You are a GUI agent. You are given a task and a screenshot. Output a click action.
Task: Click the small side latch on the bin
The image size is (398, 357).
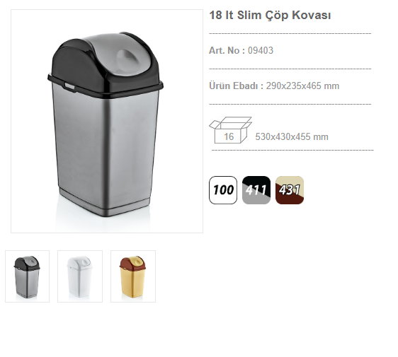pyautogui.click(x=70, y=86)
